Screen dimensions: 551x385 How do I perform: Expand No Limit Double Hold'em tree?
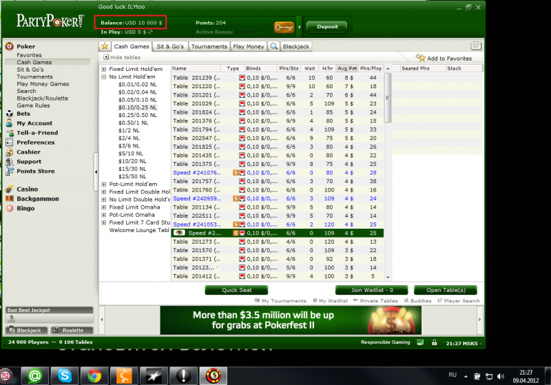[x=104, y=200]
